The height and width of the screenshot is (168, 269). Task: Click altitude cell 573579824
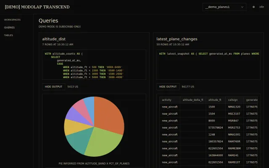(216, 128)
